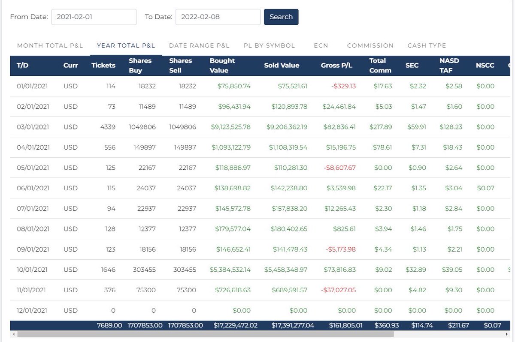Click the $12,265.43 gross P/L value
This screenshot has height=342, width=515.
pos(340,208)
